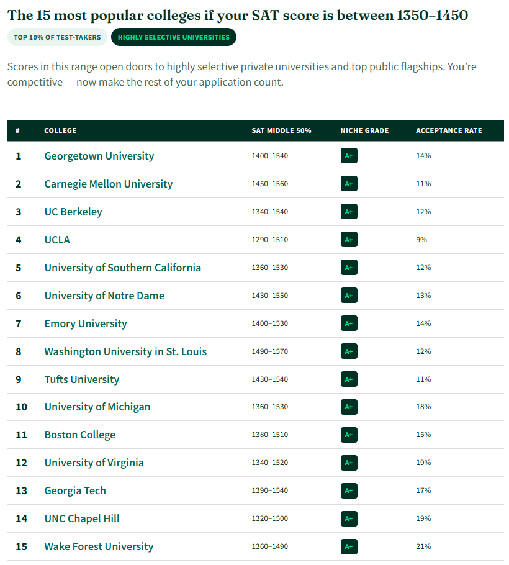
Task: Click UCLA's 9% acceptance rate
Action: 421,240
